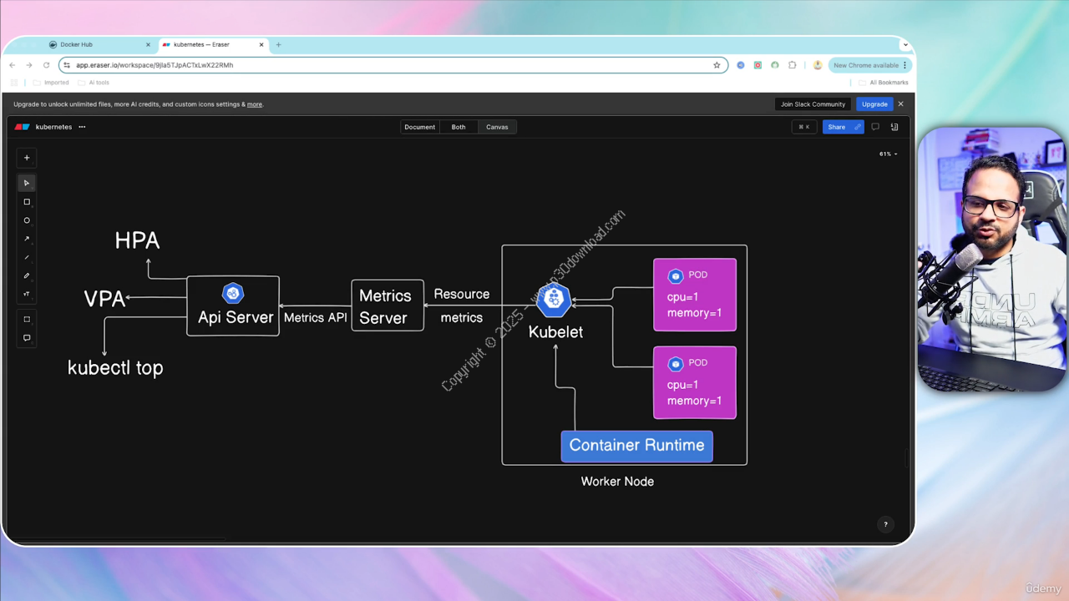1069x601 pixels.
Task: Click the 'kubectl top' text
Action: point(115,368)
